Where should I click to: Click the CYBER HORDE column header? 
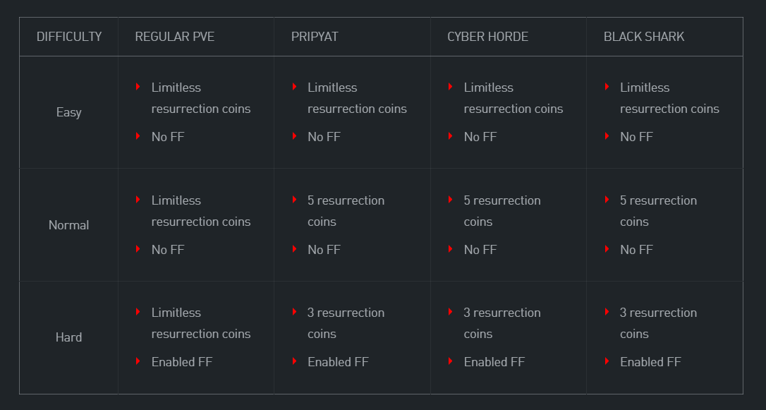click(x=487, y=37)
